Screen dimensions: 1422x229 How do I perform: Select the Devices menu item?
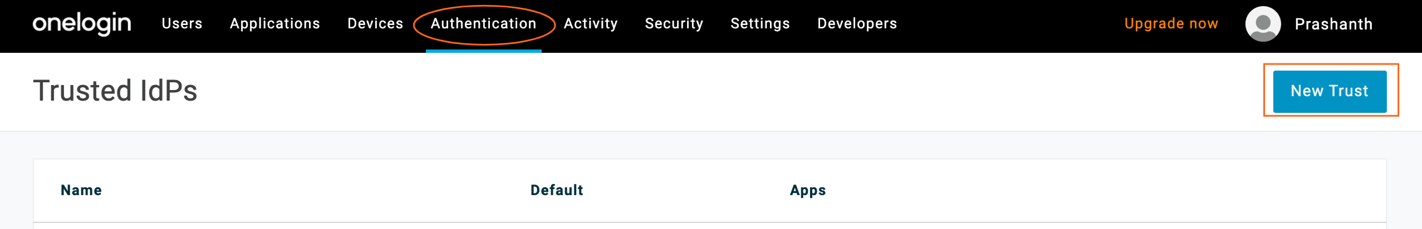[375, 24]
